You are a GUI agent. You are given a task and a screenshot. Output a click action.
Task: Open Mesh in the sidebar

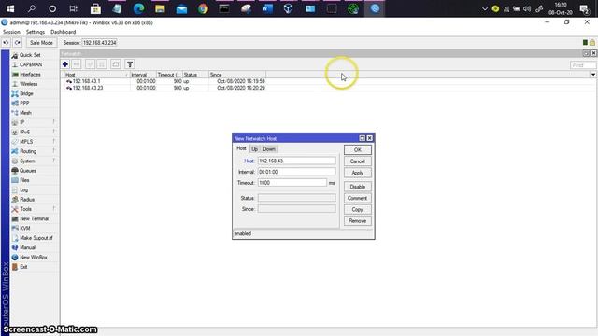click(x=25, y=113)
